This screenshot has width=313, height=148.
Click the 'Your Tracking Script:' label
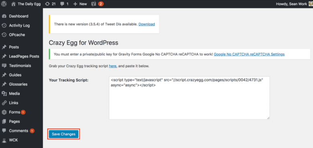click(69, 80)
